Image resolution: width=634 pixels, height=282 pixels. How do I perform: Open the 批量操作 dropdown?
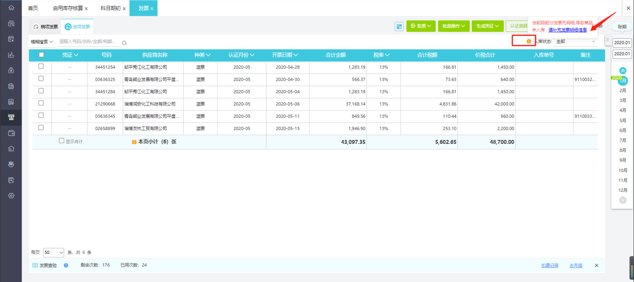coord(453,26)
